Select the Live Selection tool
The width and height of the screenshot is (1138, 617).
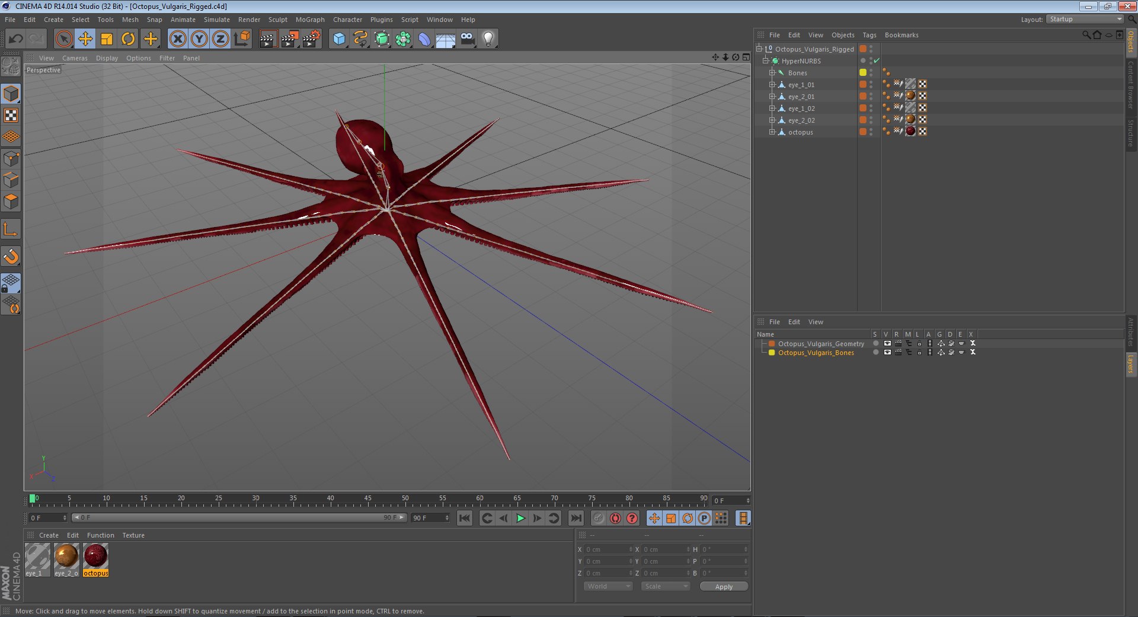coord(63,39)
